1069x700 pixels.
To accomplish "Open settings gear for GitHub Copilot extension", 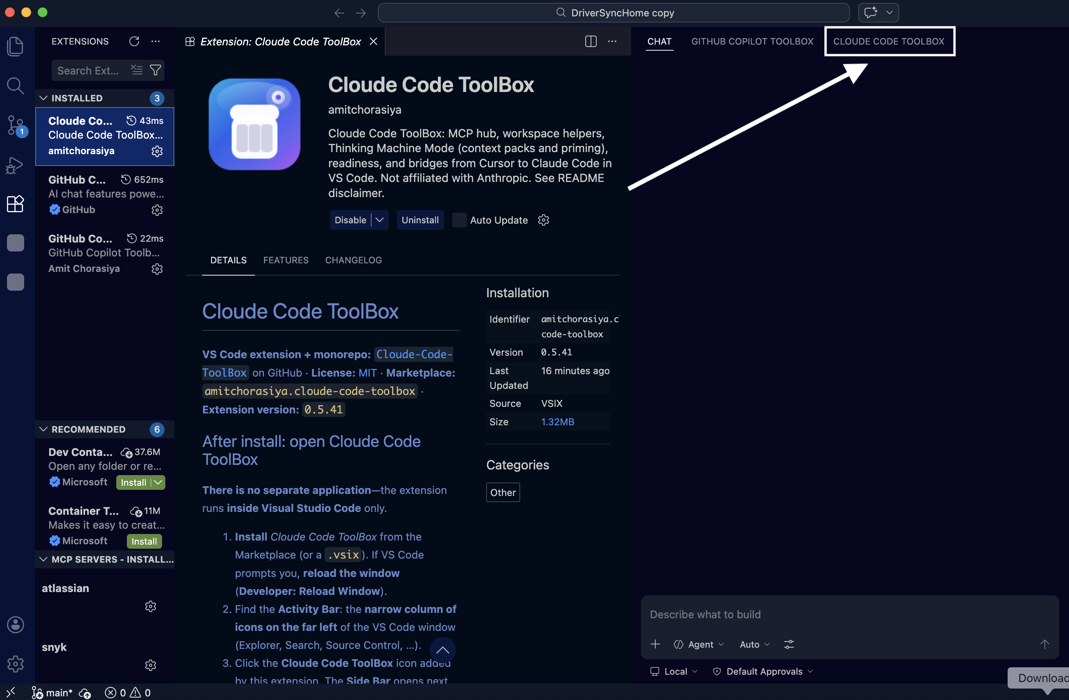I will [156, 210].
